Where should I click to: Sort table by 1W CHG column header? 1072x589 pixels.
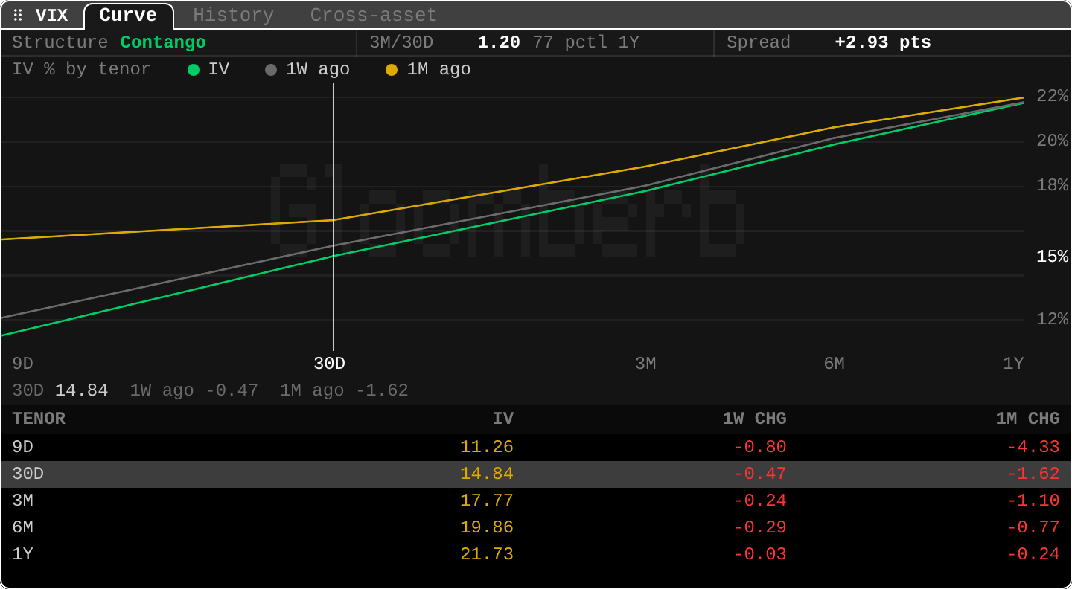tap(754, 419)
